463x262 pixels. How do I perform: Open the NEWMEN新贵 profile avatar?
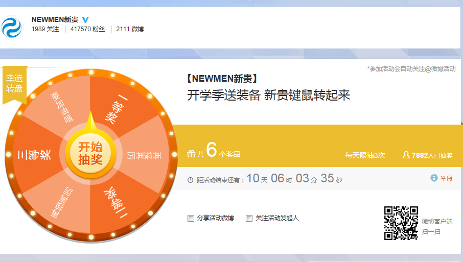[x=12, y=28]
